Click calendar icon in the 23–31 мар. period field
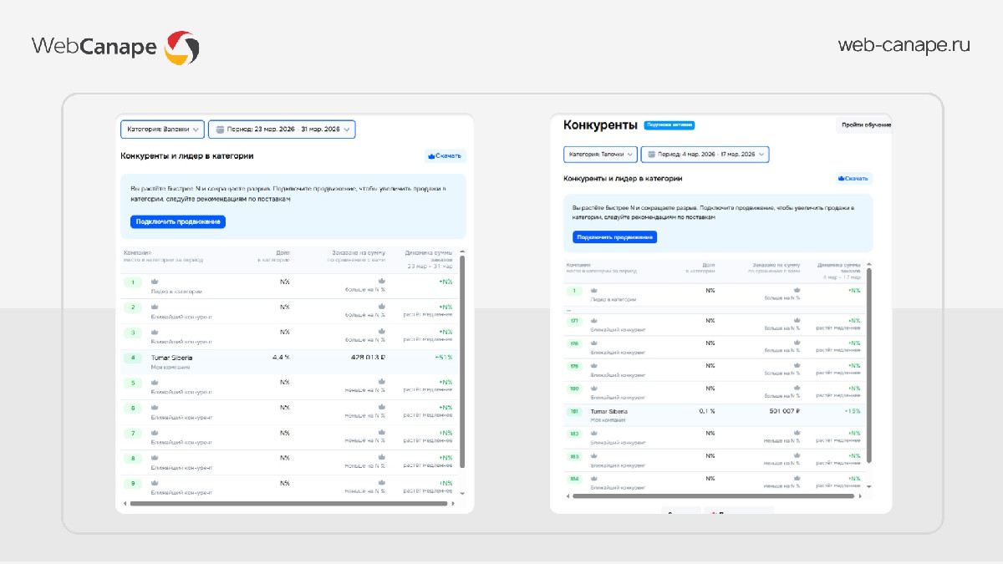This screenshot has width=1003, height=564. point(220,130)
